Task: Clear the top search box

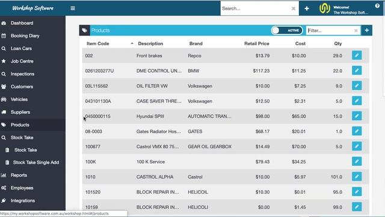Action: click(x=293, y=8)
